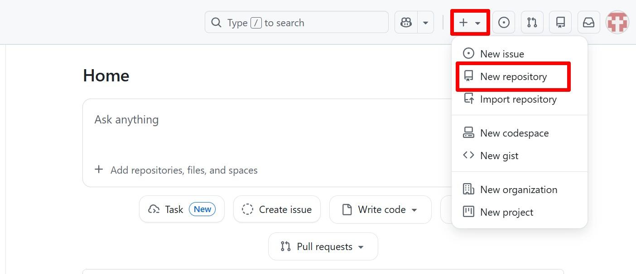The height and width of the screenshot is (274, 636).
Task: Select New repository from menu
Action: click(x=513, y=77)
